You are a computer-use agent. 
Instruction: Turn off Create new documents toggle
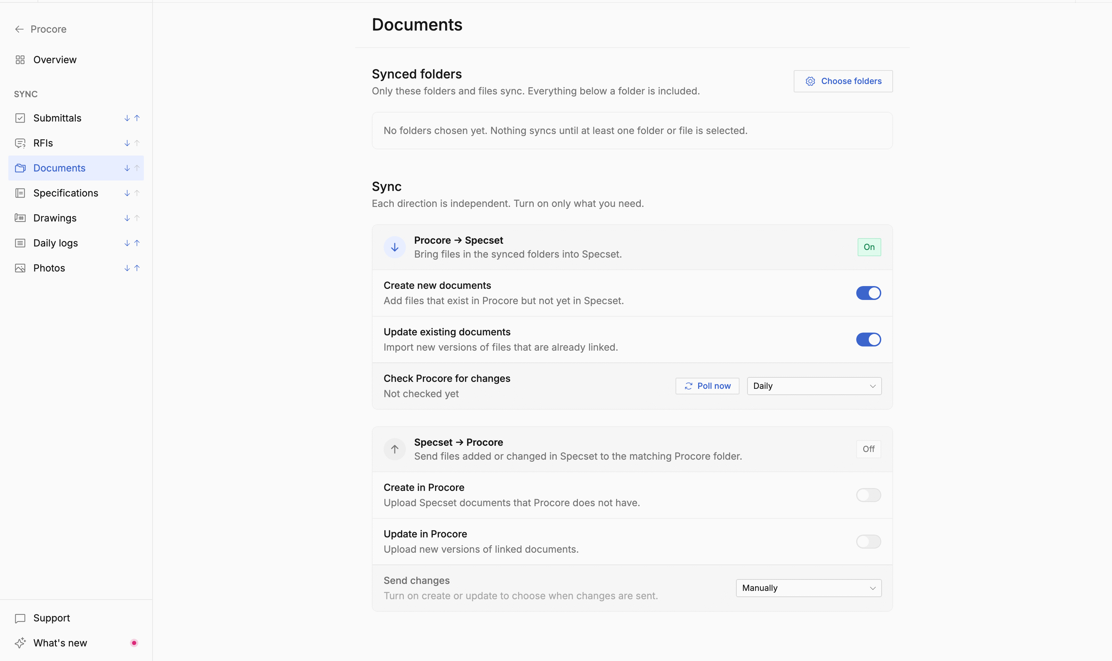(868, 293)
